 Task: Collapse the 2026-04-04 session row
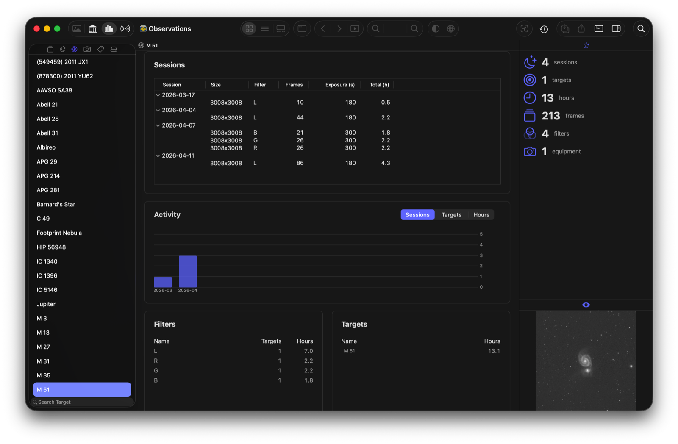(x=158, y=111)
